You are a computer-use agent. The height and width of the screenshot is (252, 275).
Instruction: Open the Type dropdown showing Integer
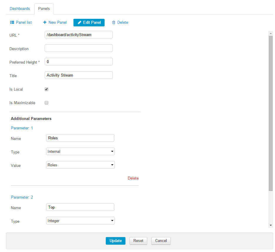(81, 221)
